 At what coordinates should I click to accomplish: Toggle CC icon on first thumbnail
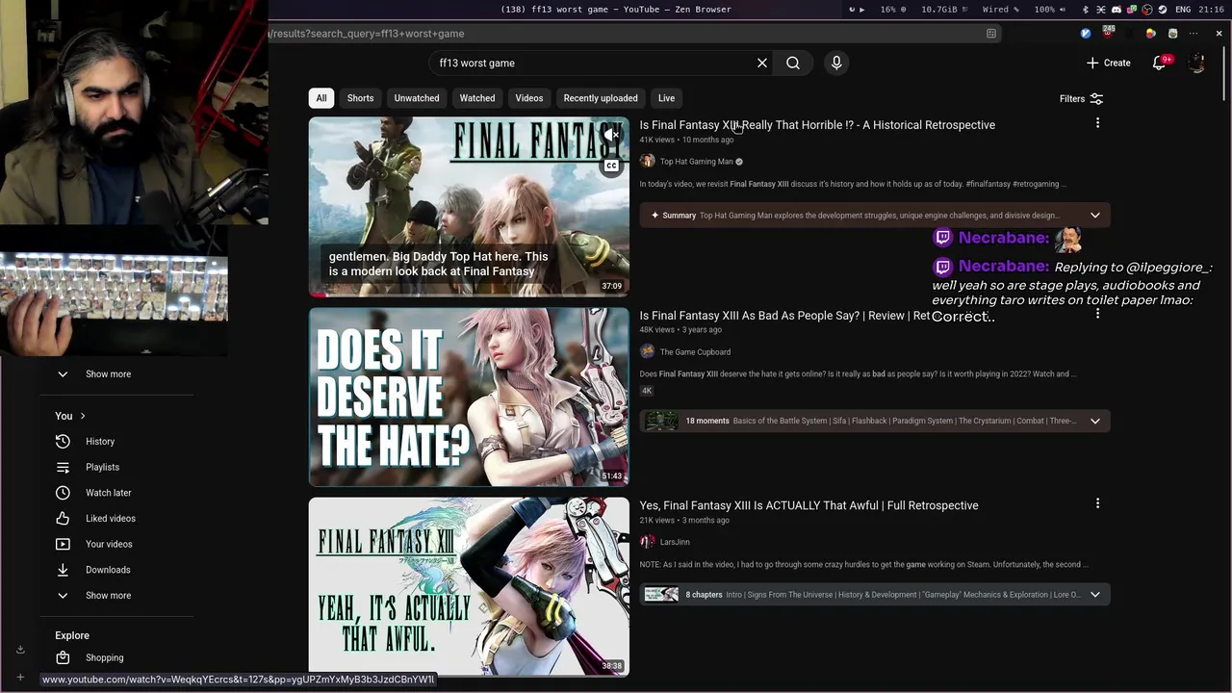[x=611, y=166]
